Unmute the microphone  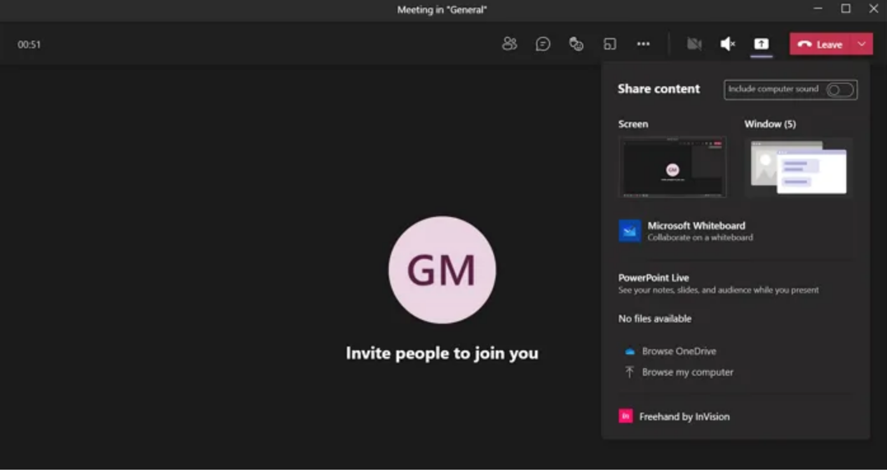point(728,44)
